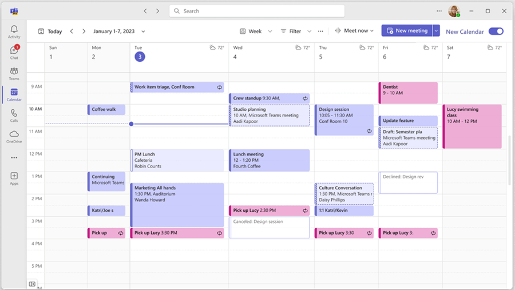Open Chat with unread badge
Screen dimensions: 515x290
pos(14,53)
